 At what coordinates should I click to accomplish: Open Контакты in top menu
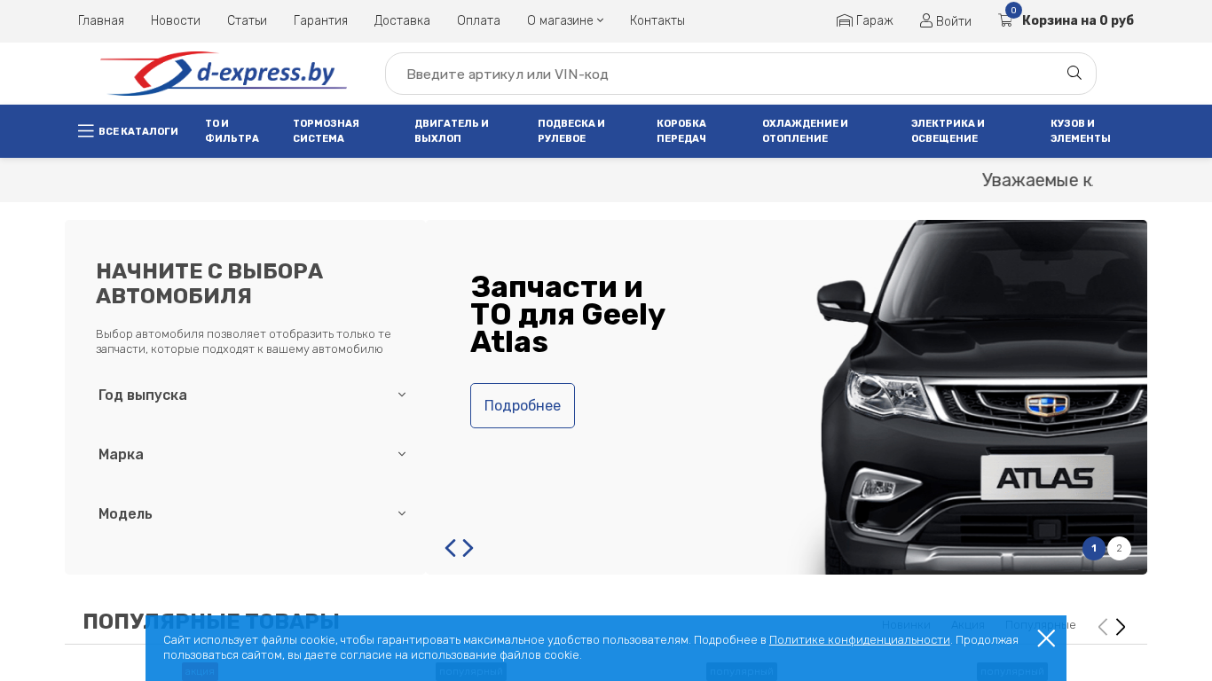657,20
